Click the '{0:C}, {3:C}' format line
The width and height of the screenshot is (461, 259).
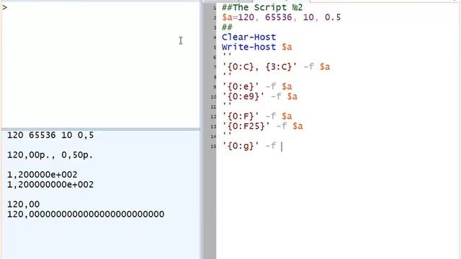pos(276,67)
